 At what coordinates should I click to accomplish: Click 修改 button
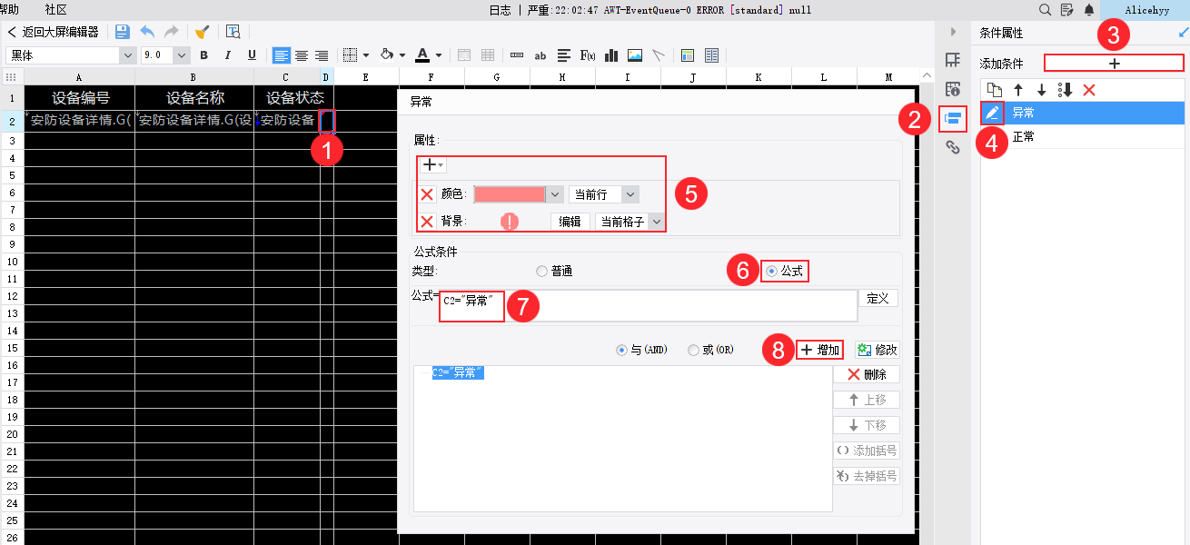pyautogui.click(x=878, y=350)
